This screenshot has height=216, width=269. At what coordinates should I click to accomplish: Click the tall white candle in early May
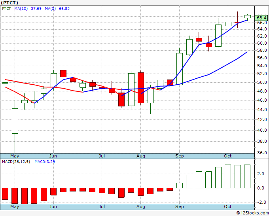(x=15, y=121)
